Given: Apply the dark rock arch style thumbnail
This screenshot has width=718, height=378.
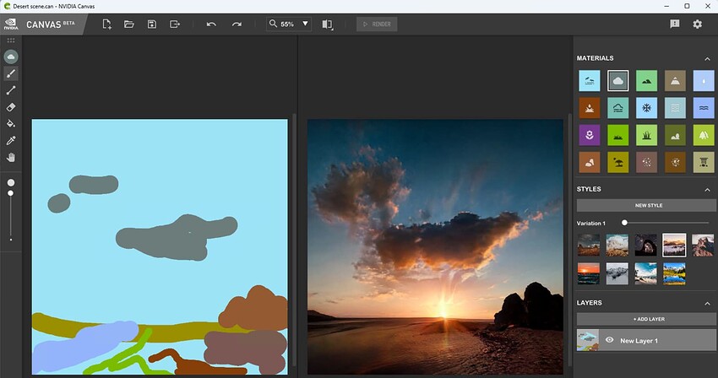Looking at the screenshot, I should click(645, 245).
